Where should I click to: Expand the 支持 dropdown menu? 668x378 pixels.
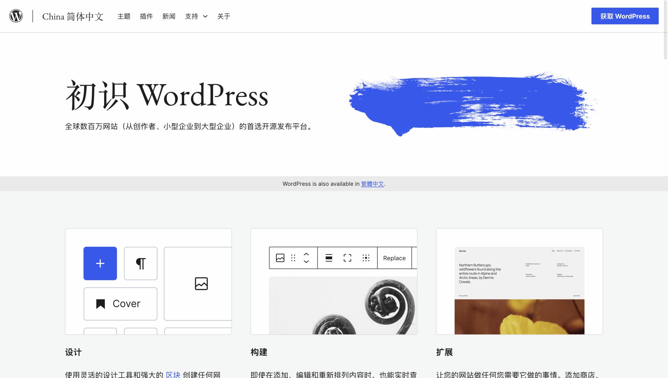click(x=196, y=16)
